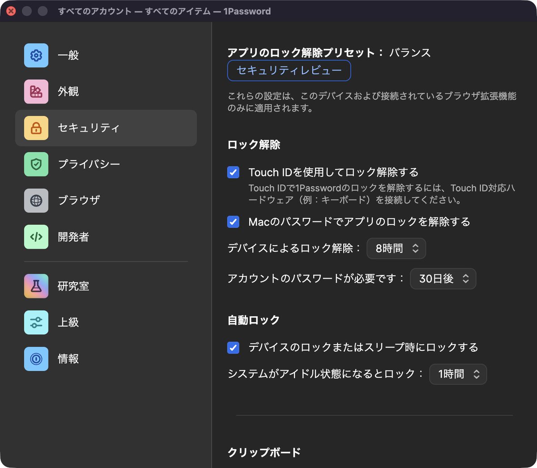537x468 pixels.
Task: Click the 自動ロック section heading
Action: pyautogui.click(x=254, y=320)
